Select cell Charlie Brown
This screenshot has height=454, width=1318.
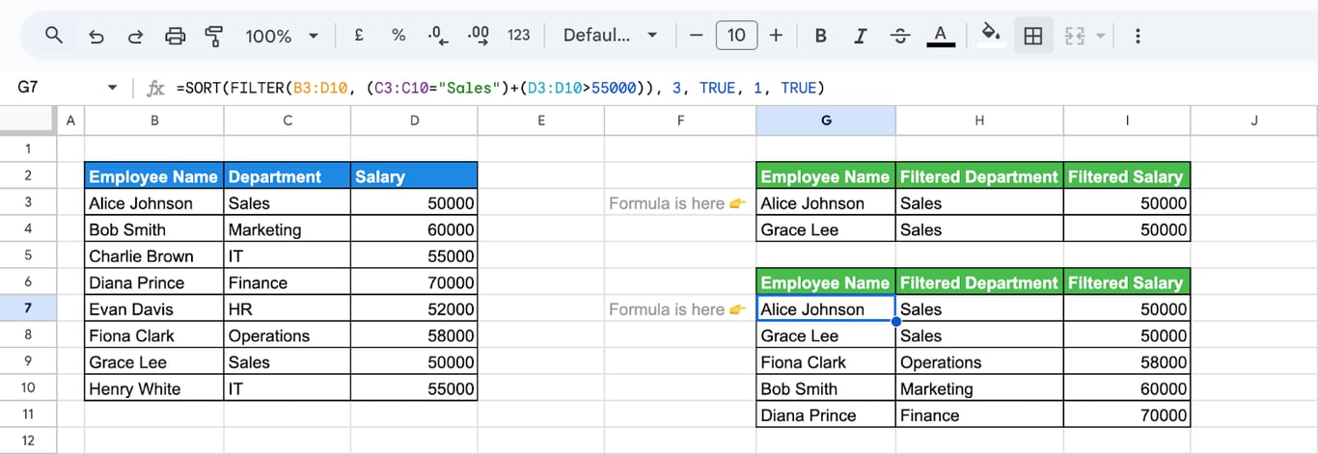coord(154,256)
